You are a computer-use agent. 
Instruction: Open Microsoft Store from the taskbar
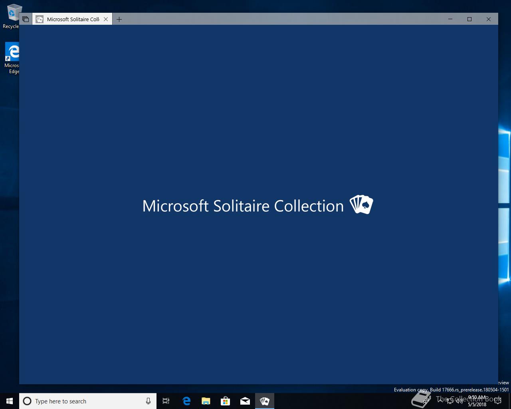[225, 401]
